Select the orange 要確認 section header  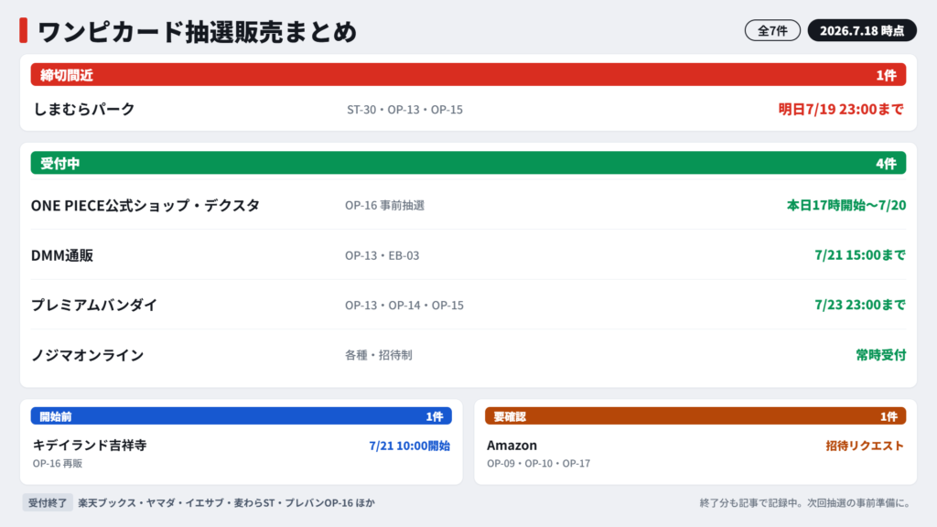[695, 416]
